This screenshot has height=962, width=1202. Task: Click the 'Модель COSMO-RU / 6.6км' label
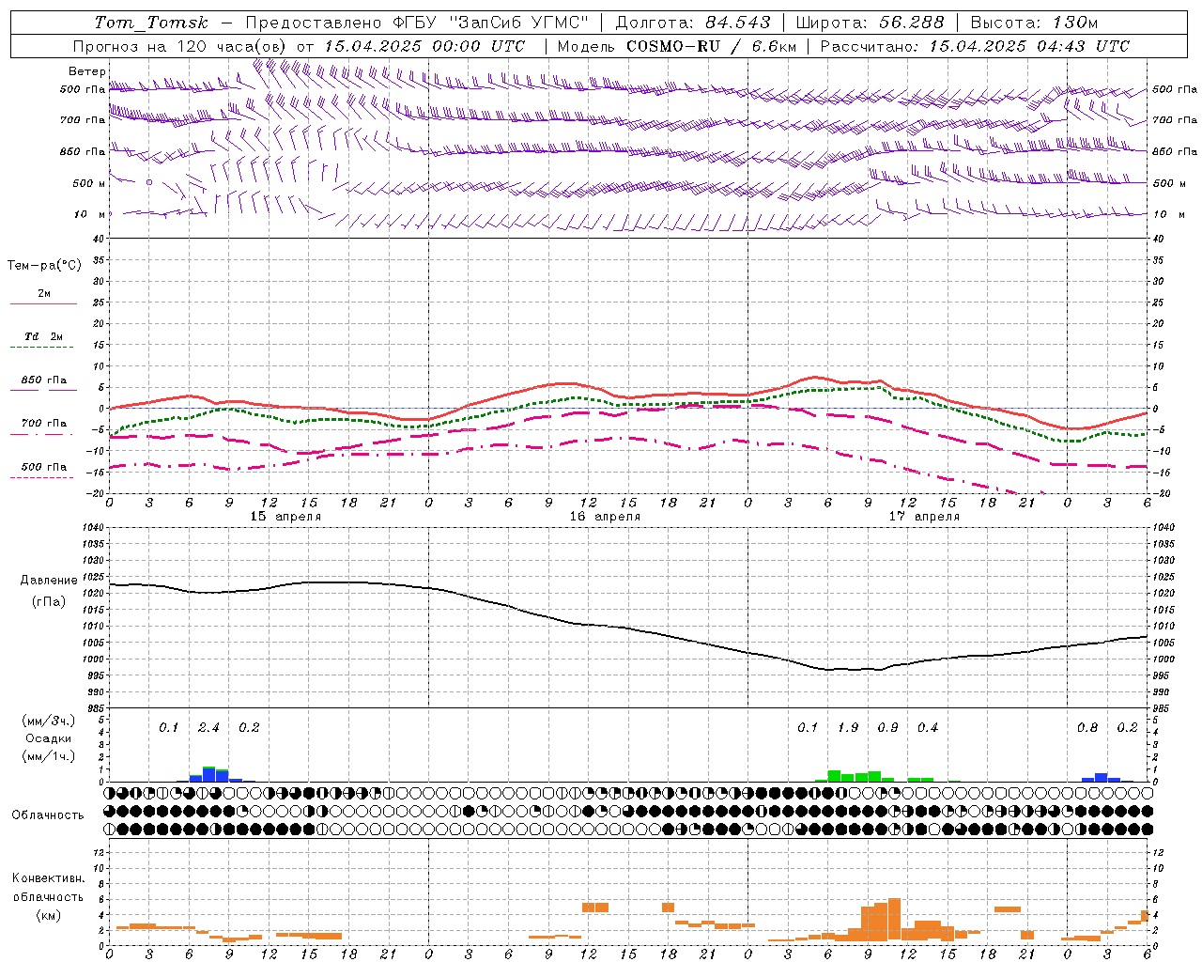click(x=677, y=46)
